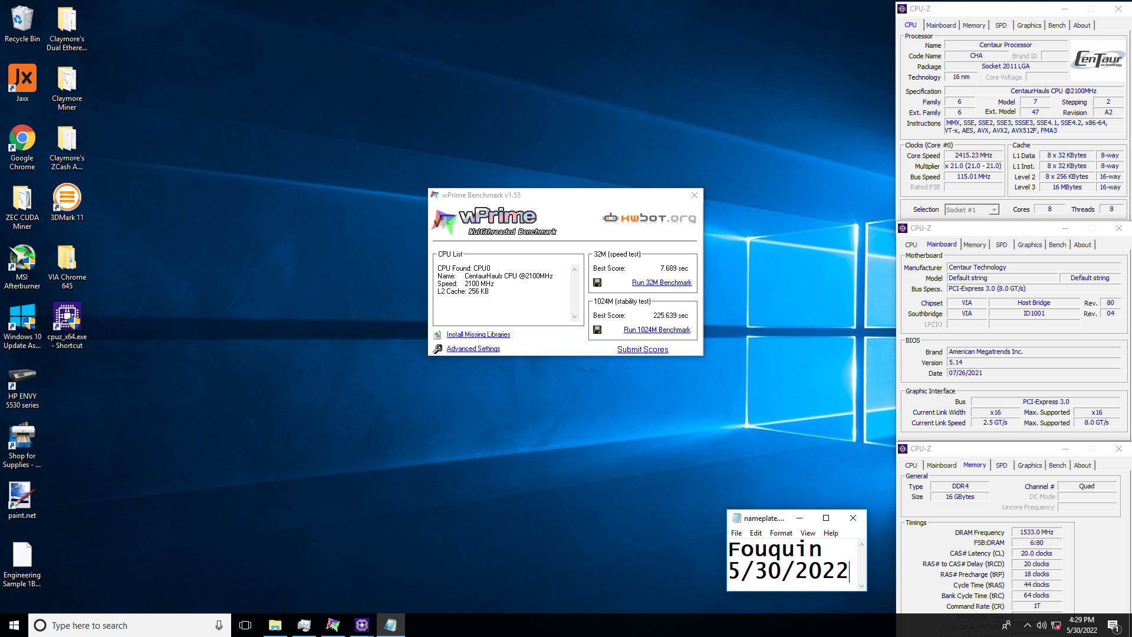Click the Core Speed value 2415.23 MHz
The height and width of the screenshot is (637, 1132).
pos(973,156)
